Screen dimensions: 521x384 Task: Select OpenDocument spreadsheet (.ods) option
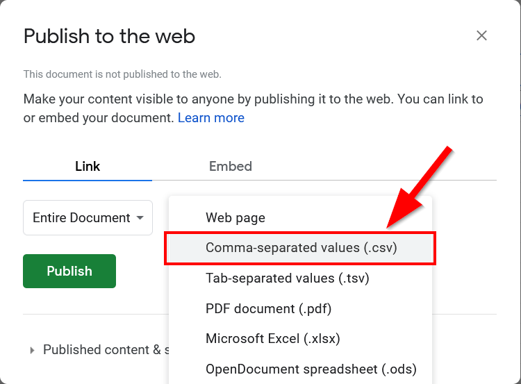point(311,369)
